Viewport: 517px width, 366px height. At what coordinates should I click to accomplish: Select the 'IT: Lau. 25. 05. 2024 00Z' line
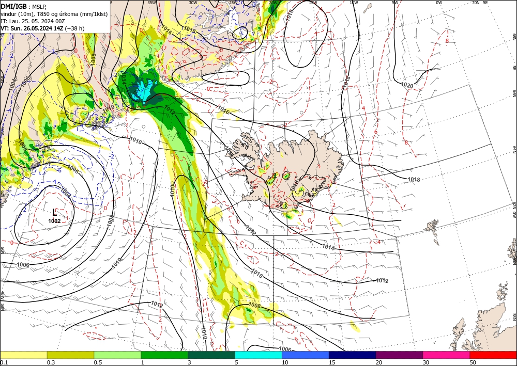pos(33,21)
